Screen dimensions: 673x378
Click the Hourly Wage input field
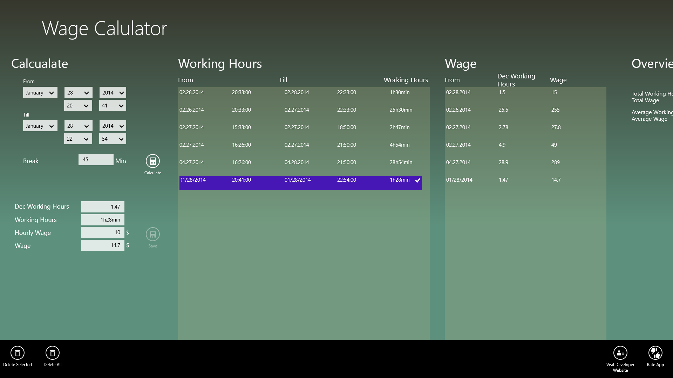103,232
